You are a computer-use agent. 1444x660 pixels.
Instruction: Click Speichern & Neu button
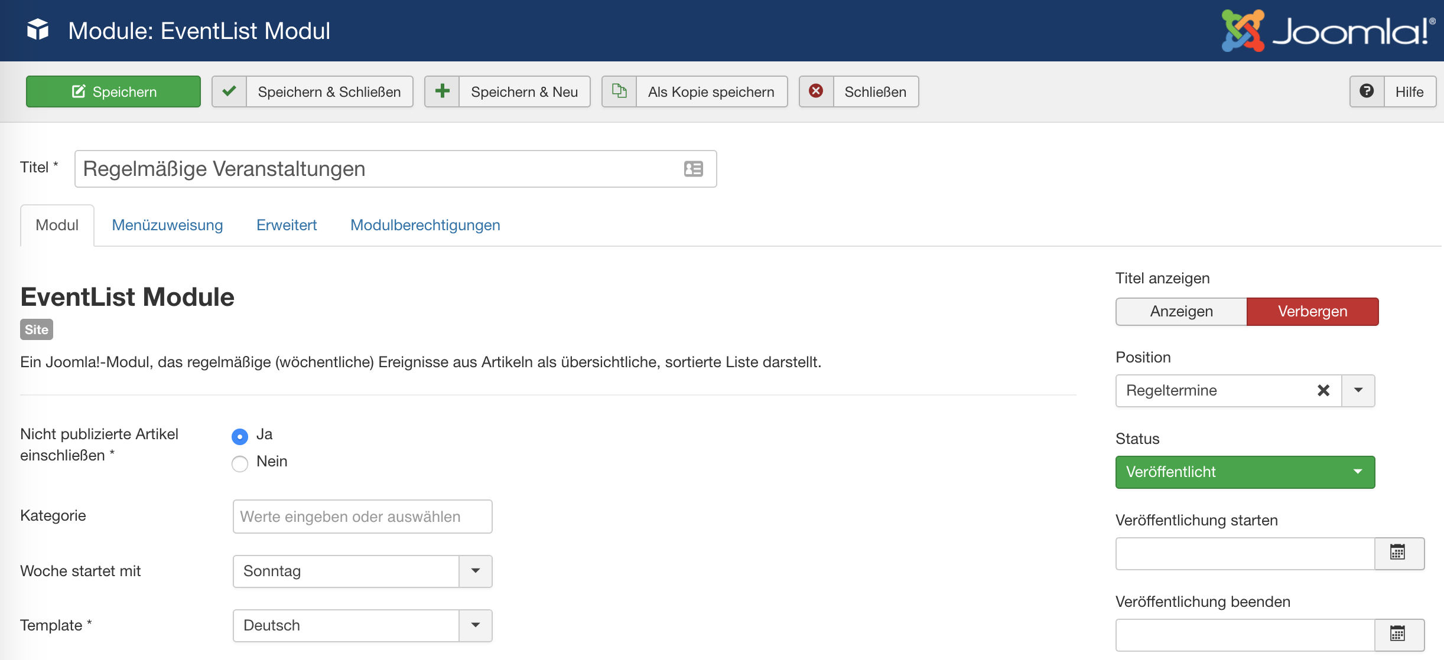[508, 92]
